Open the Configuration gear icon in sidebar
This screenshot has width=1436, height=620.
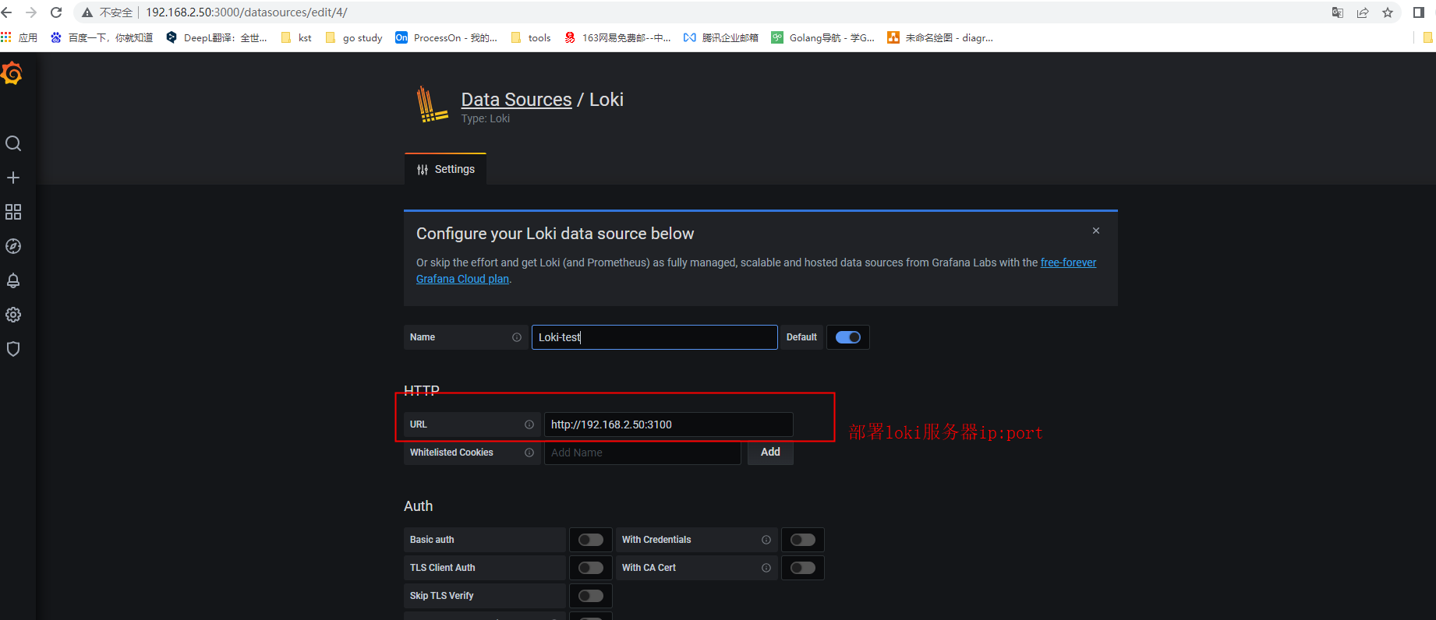13,315
